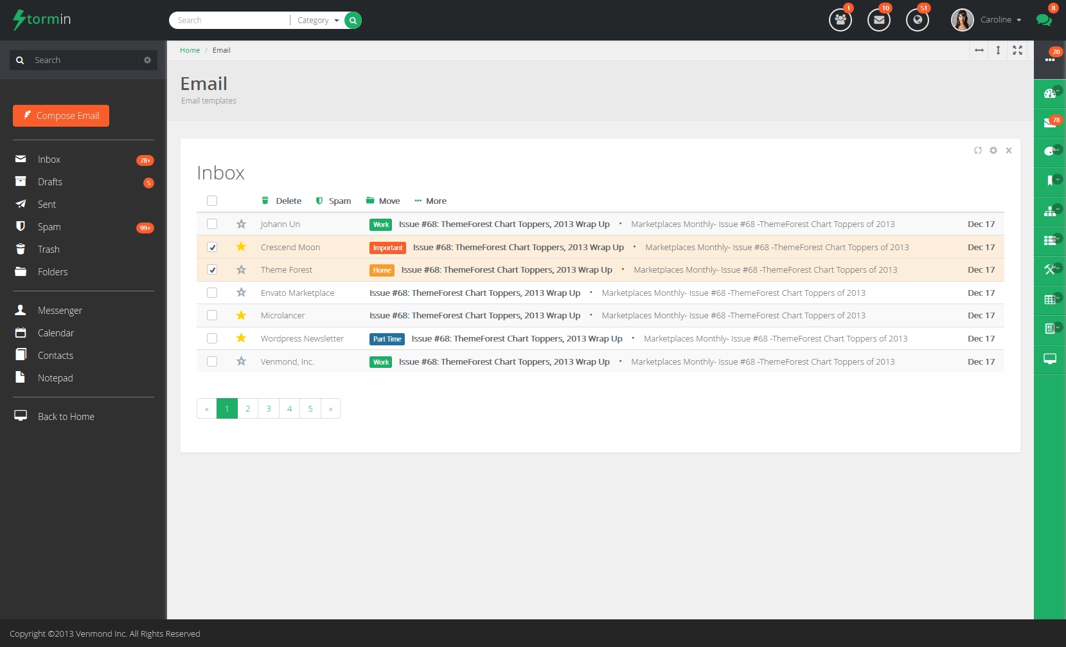Open the chat bubbles icon at top right
The image size is (1066, 647).
[1044, 20]
